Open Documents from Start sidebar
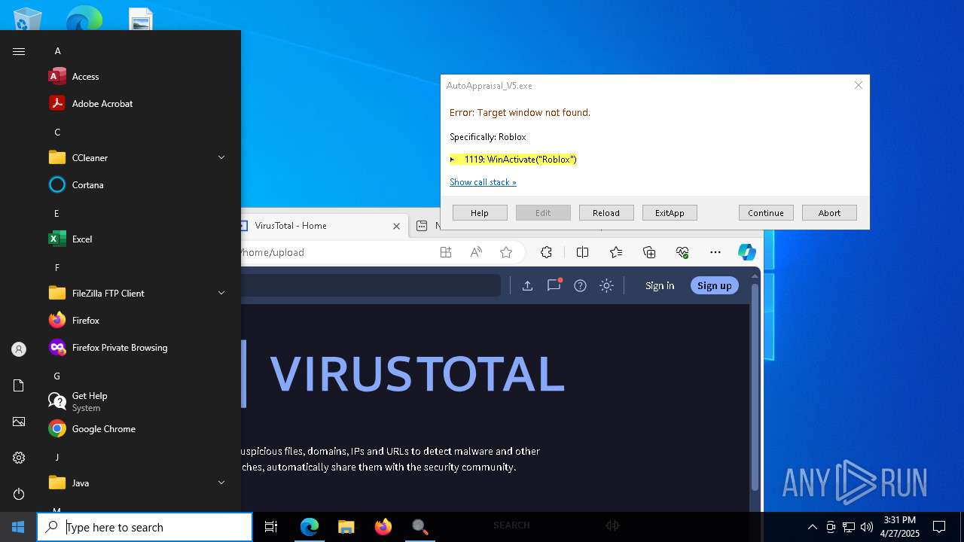The height and width of the screenshot is (542, 964). (x=19, y=385)
